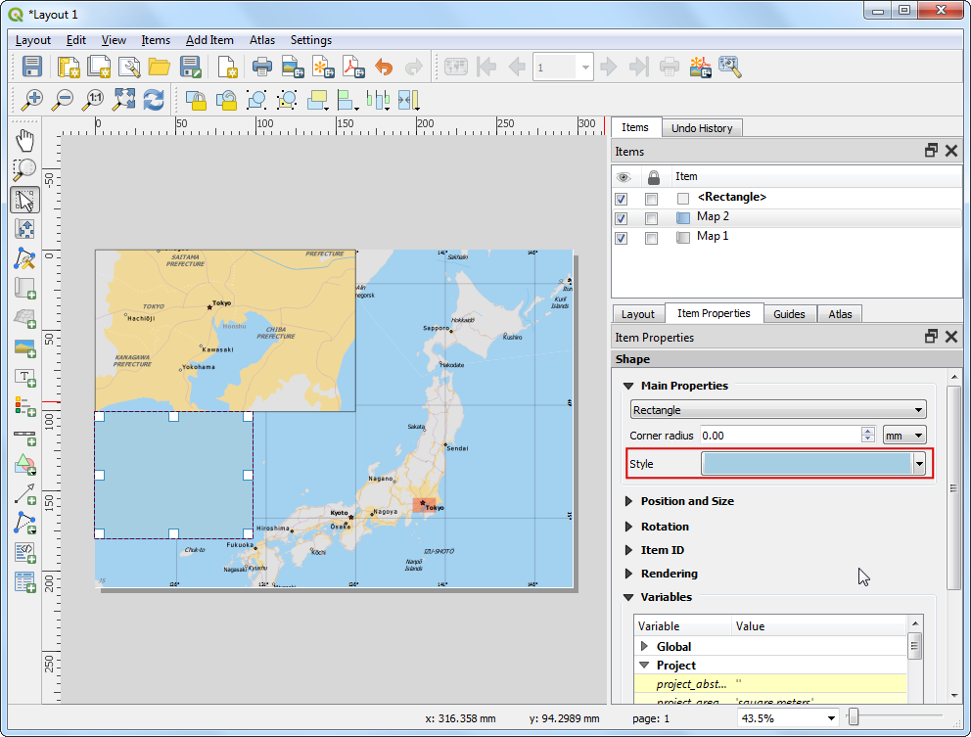Click the Corner radius input field
The height and width of the screenshot is (737, 971).
click(x=779, y=436)
